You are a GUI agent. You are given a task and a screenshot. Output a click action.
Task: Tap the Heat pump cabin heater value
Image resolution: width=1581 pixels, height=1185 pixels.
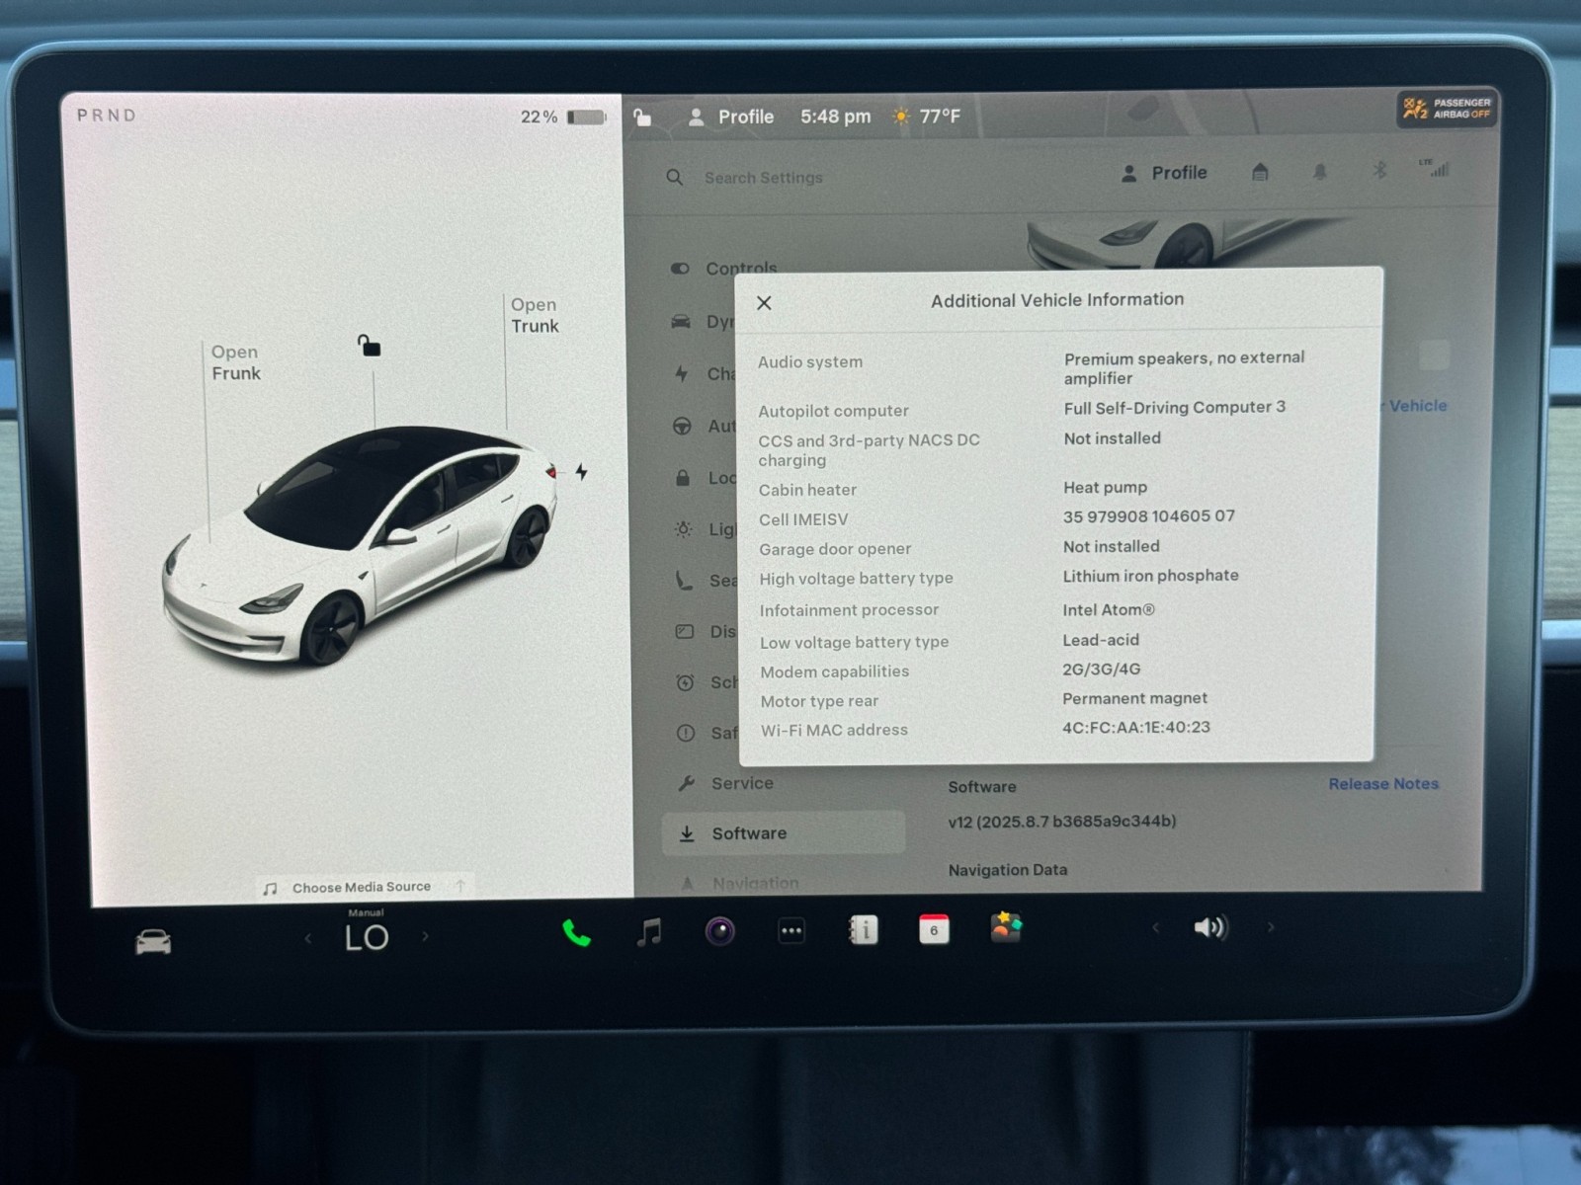[x=1105, y=488]
